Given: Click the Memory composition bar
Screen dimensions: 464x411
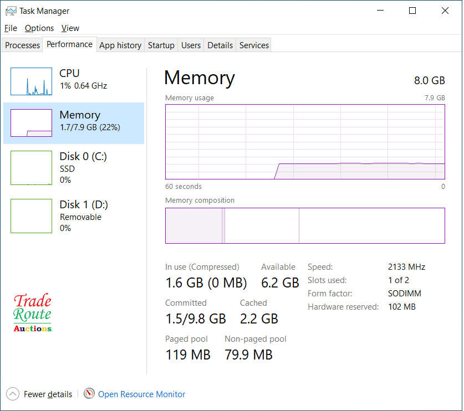Looking at the screenshot, I should coord(305,225).
